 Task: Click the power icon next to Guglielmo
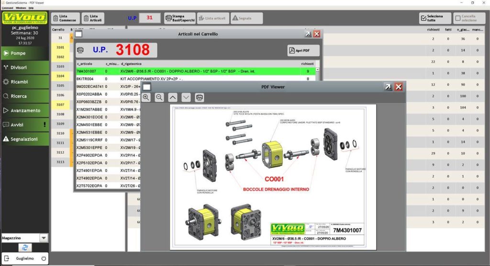(x=43, y=258)
